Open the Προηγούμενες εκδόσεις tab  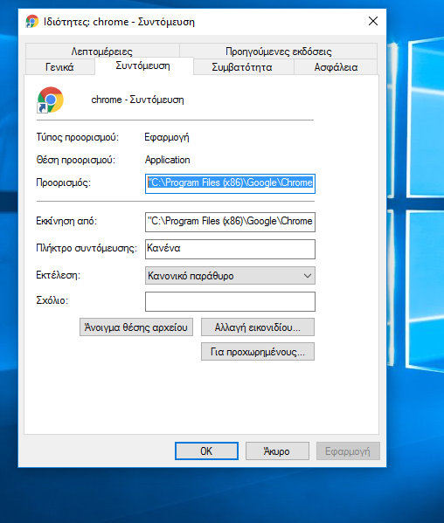pos(279,51)
